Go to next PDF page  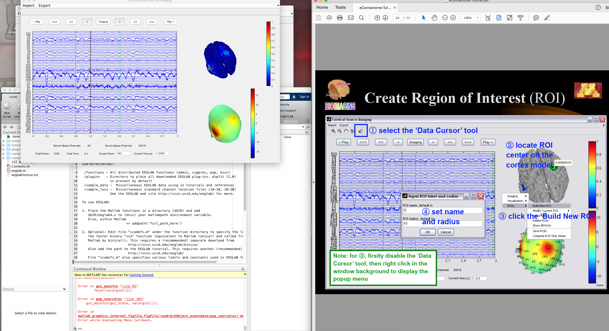click(385, 18)
